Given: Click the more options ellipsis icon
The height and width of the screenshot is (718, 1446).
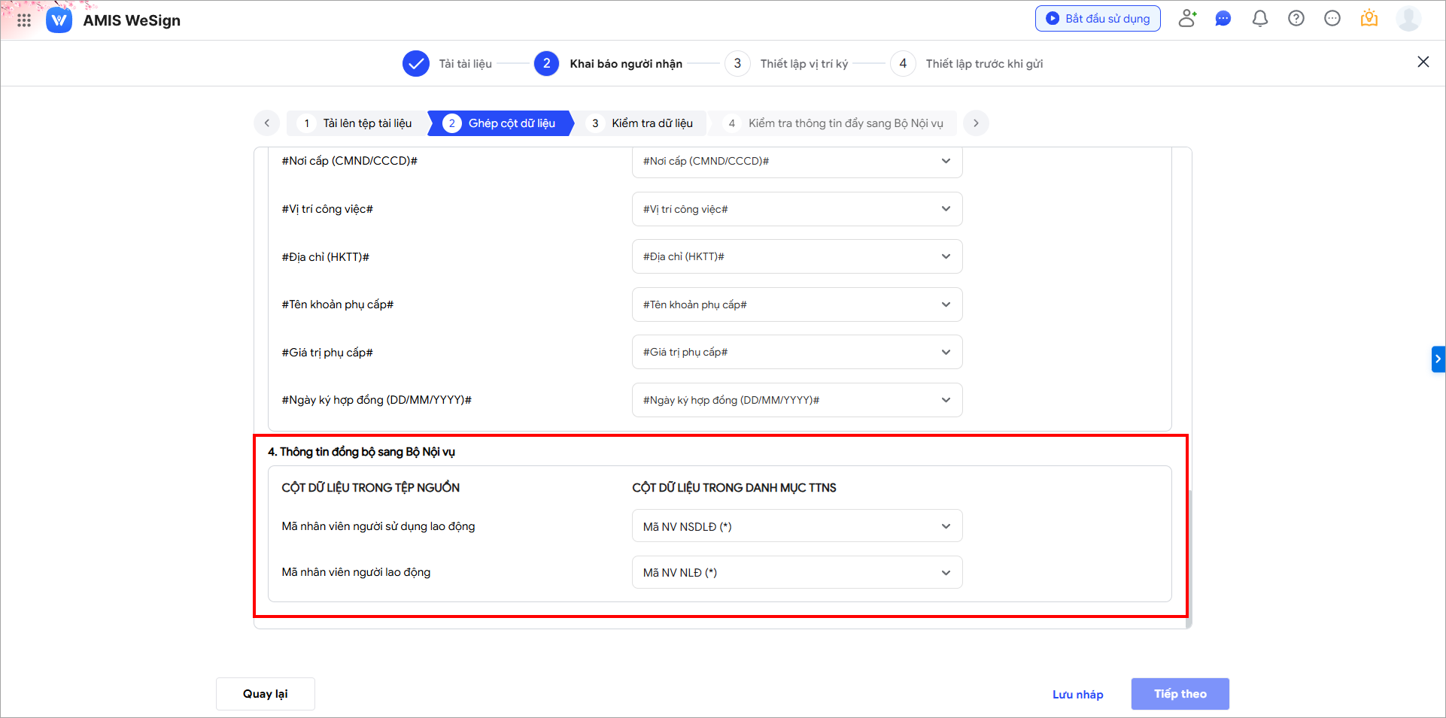Looking at the screenshot, I should click(x=1332, y=19).
